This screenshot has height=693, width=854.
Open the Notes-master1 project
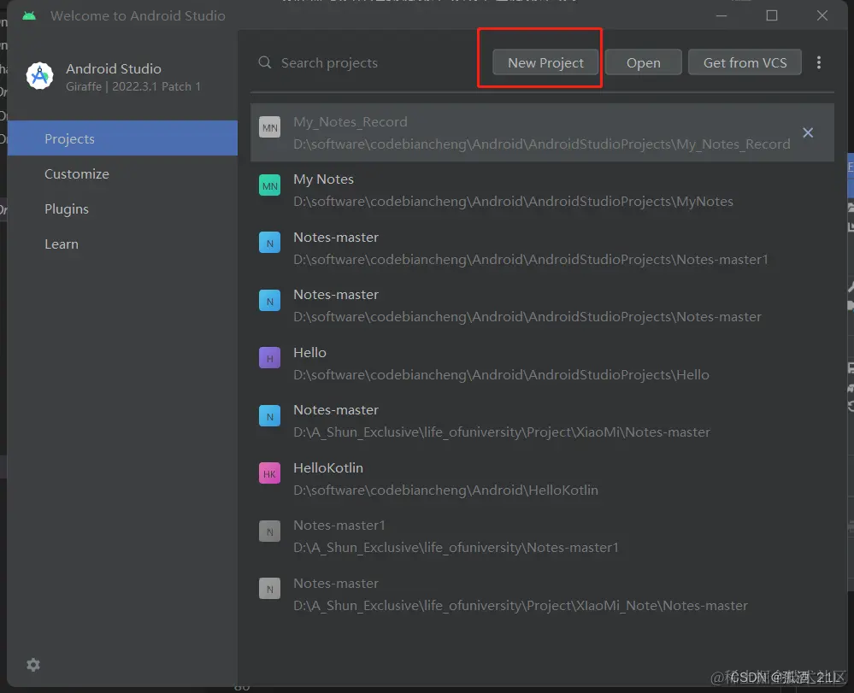[542, 537]
